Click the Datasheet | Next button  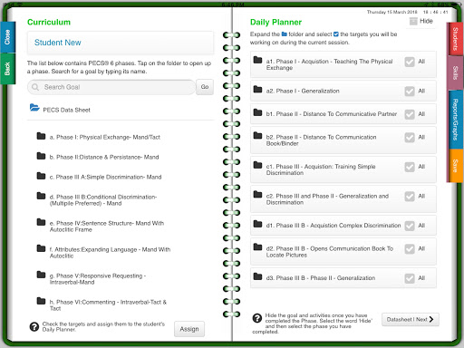point(411,319)
